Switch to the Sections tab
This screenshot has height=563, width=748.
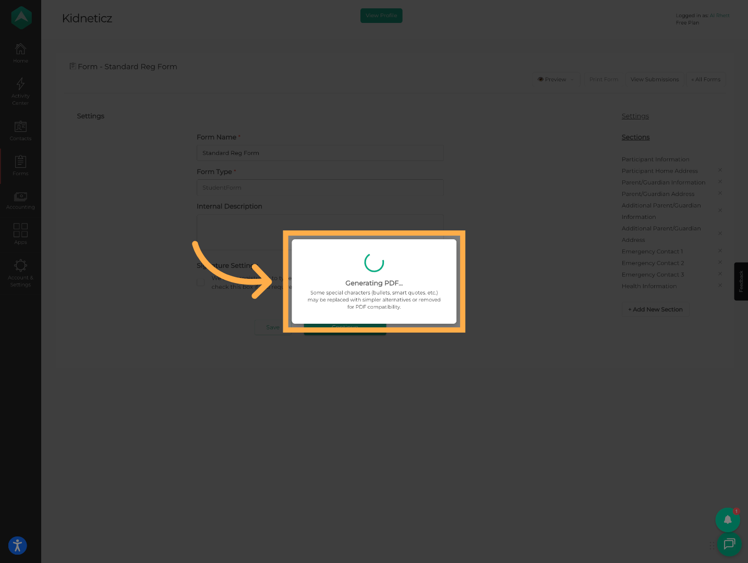click(635, 137)
